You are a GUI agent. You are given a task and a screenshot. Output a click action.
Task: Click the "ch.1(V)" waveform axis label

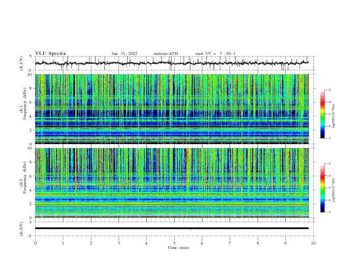pos(21,63)
